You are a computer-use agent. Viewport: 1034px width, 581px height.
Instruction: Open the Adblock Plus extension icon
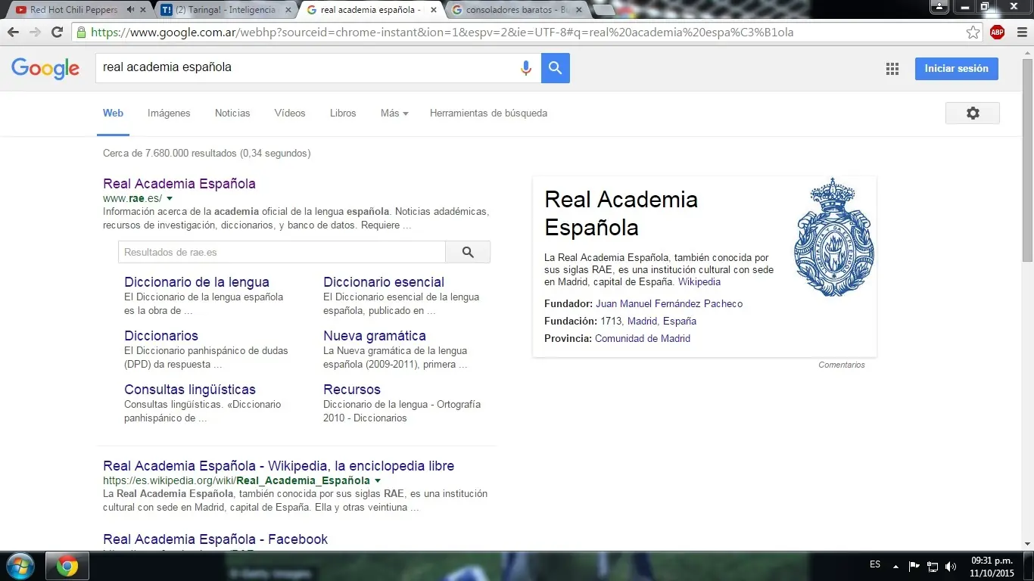[997, 33]
